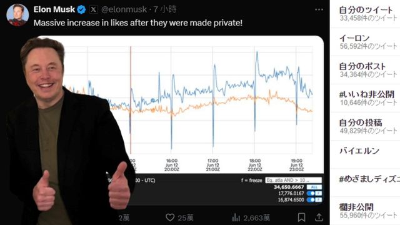
Task: Open the @elonmusk handle link
Action: [x=124, y=10]
